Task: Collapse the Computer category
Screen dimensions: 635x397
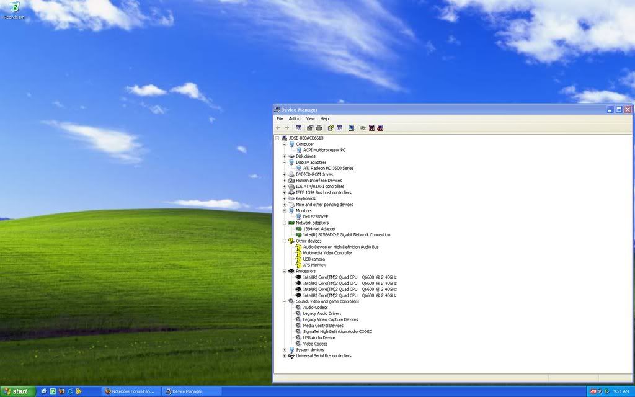Action: tap(284, 144)
